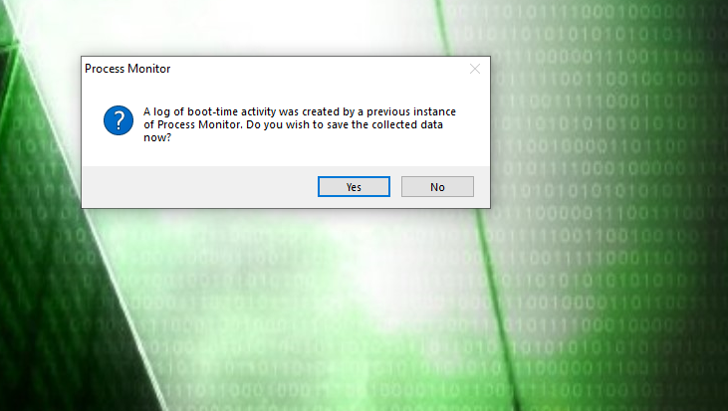Click the word save in the message
The width and height of the screenshot is (728, 411).
[x=337, y=124]
